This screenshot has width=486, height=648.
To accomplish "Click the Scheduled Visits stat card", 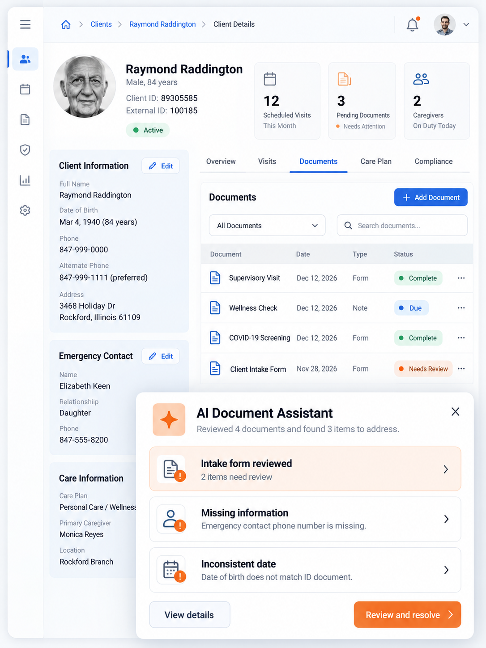I will [287, 101].
